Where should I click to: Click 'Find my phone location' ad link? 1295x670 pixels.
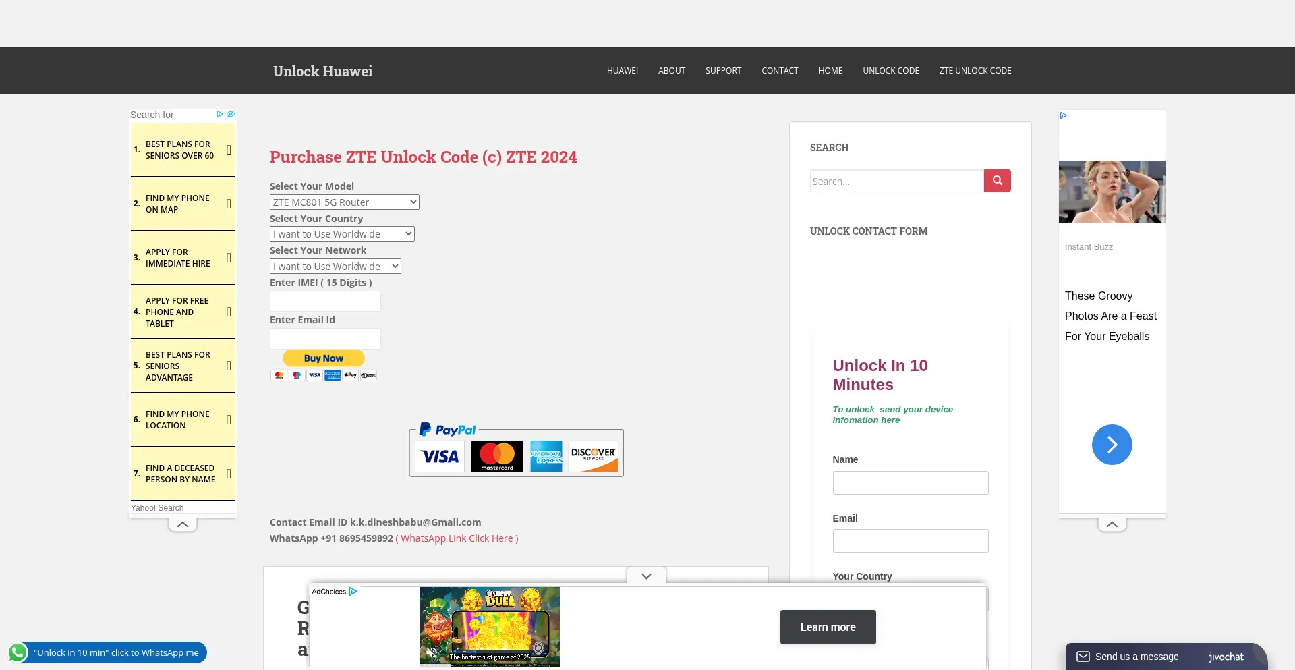183,420
